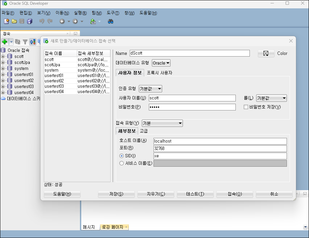309x238 pixels.
Task: Open the SQL Worksheet icon
Action: pos(93,21)
